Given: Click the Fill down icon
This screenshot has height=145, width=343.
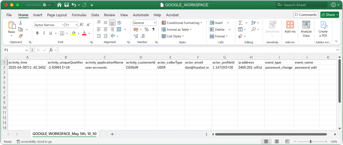Looking at the screenshot, I should (240, 30).
